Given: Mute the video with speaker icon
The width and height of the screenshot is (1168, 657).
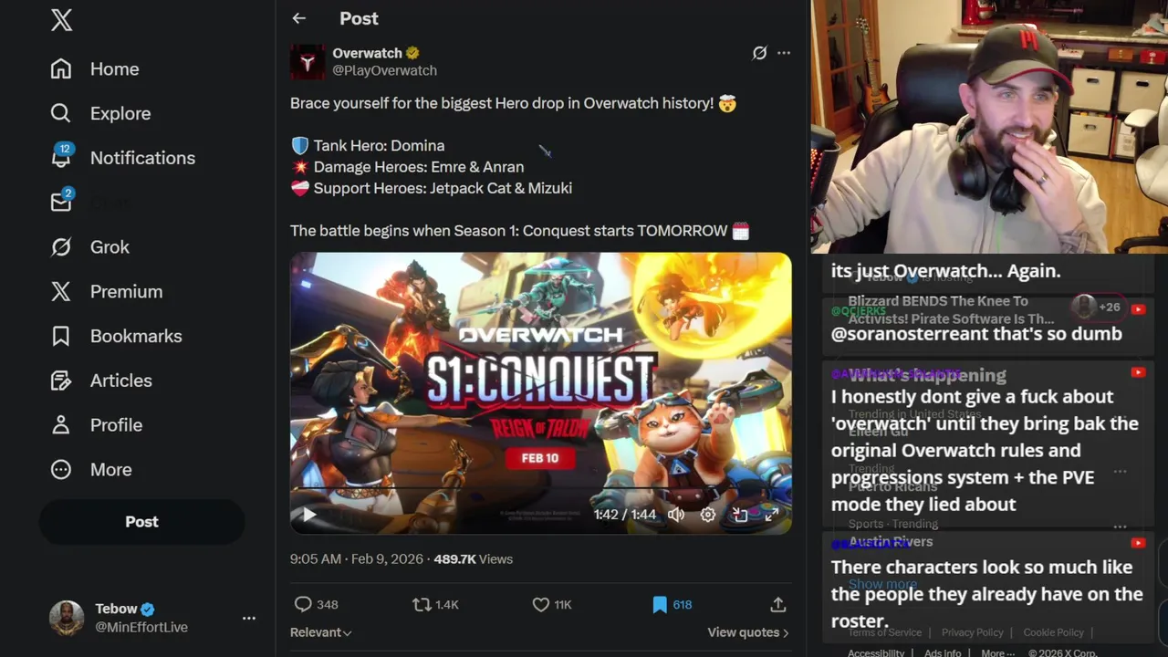Looking at the screenshot, I should tap(676, 515).
